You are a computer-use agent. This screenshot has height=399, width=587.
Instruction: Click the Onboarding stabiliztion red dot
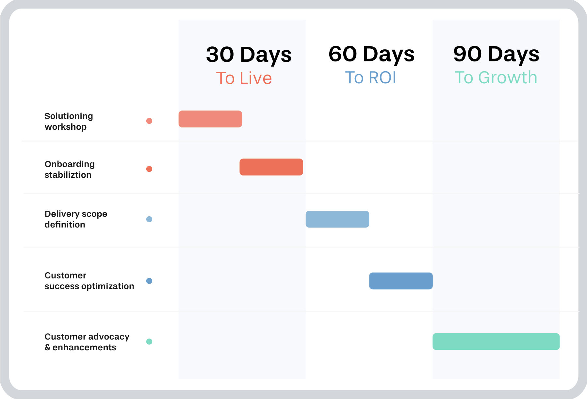[149, 169]
